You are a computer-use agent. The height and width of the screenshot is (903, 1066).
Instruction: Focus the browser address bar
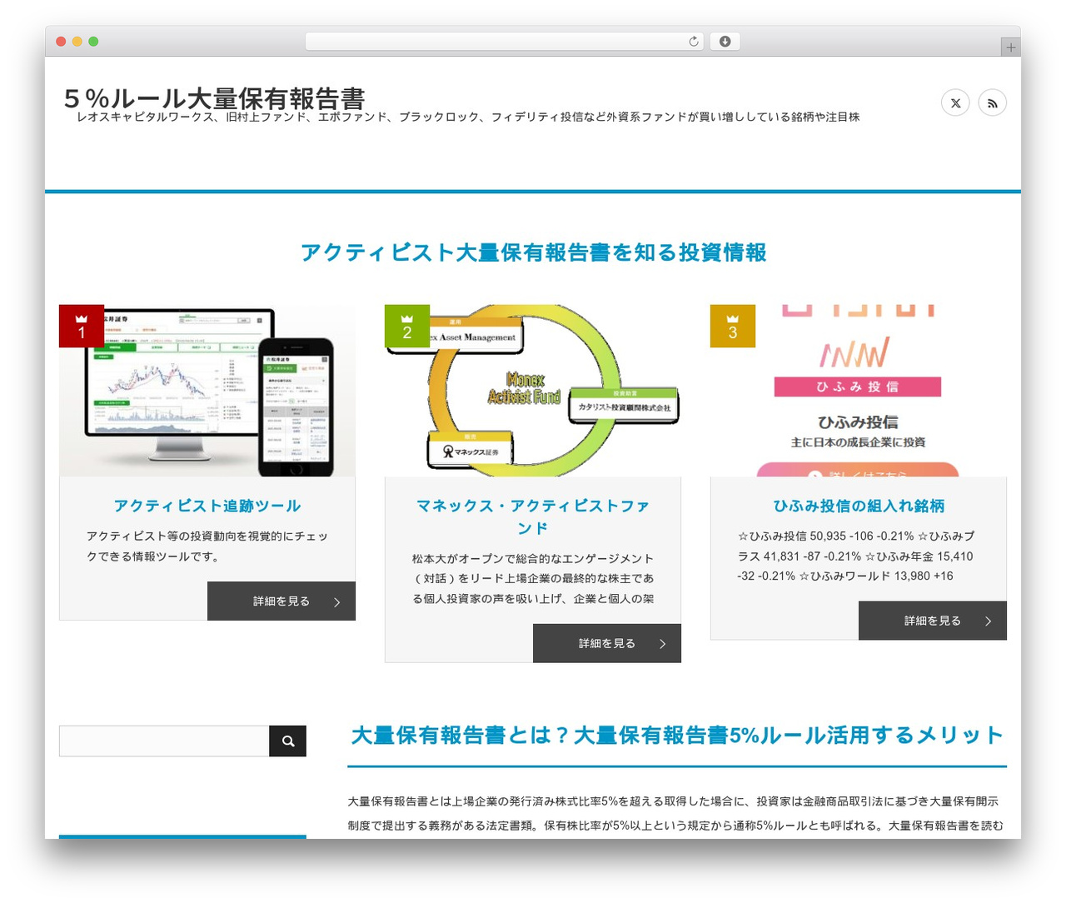505,42
